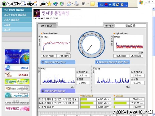Open dropdown arrow beside the Word icon
Image resolution: width=155 pixels, height=116 pixels.
88,4
